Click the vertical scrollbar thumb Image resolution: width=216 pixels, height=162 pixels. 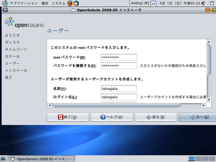pyautogui.click(x=209, y=60)
